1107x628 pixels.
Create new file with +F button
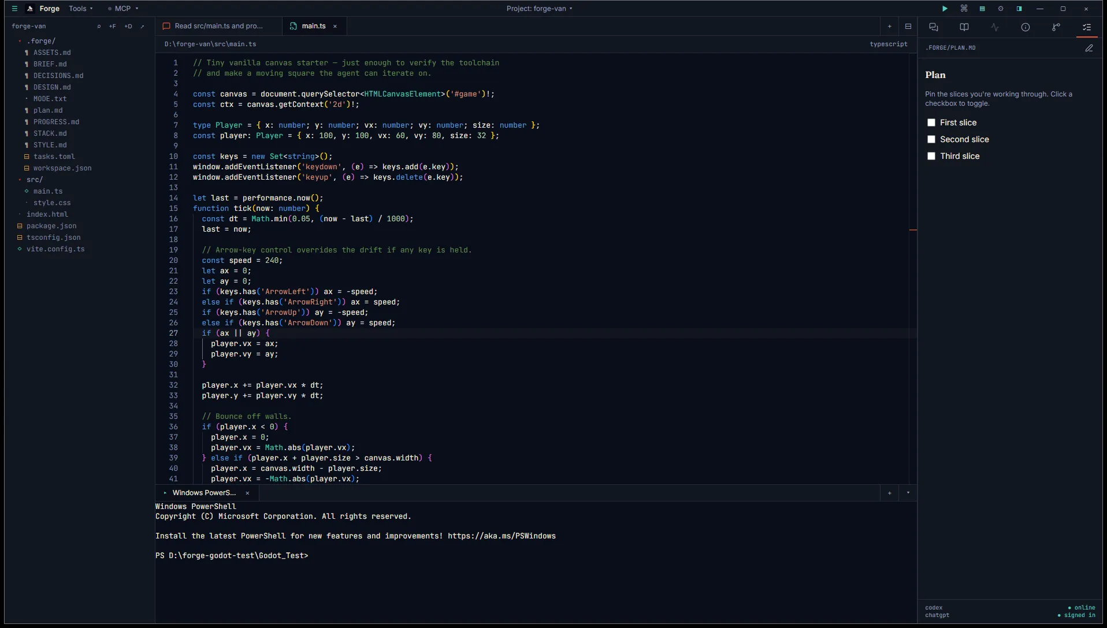(113, 27)
